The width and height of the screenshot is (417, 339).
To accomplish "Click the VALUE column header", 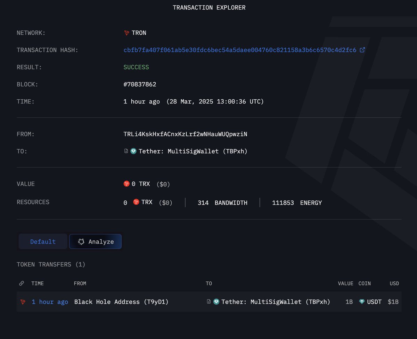I will pyautogui.click(x=345, y=283).
